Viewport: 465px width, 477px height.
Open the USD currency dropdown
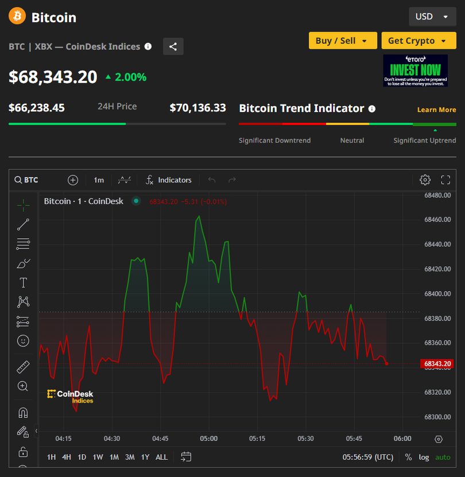point(432,17)
